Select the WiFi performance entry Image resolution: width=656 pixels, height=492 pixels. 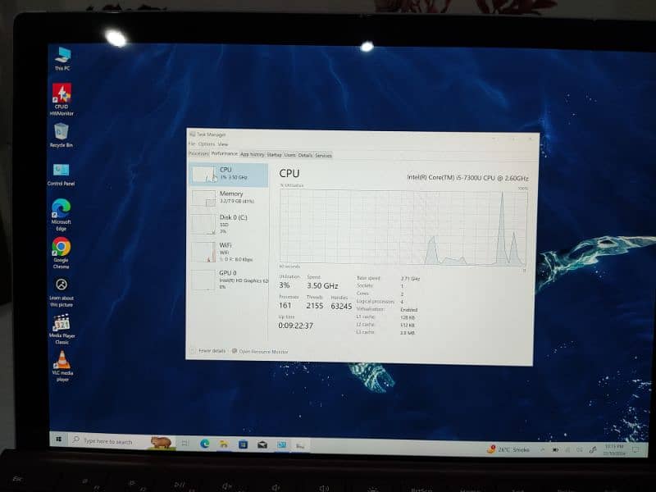pos(230,249)
